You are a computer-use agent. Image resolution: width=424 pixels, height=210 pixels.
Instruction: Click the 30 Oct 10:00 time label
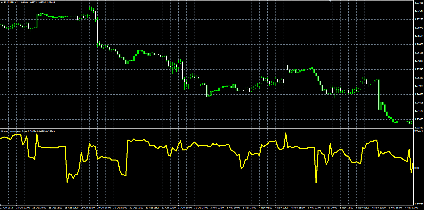click(x=136, y=208)
